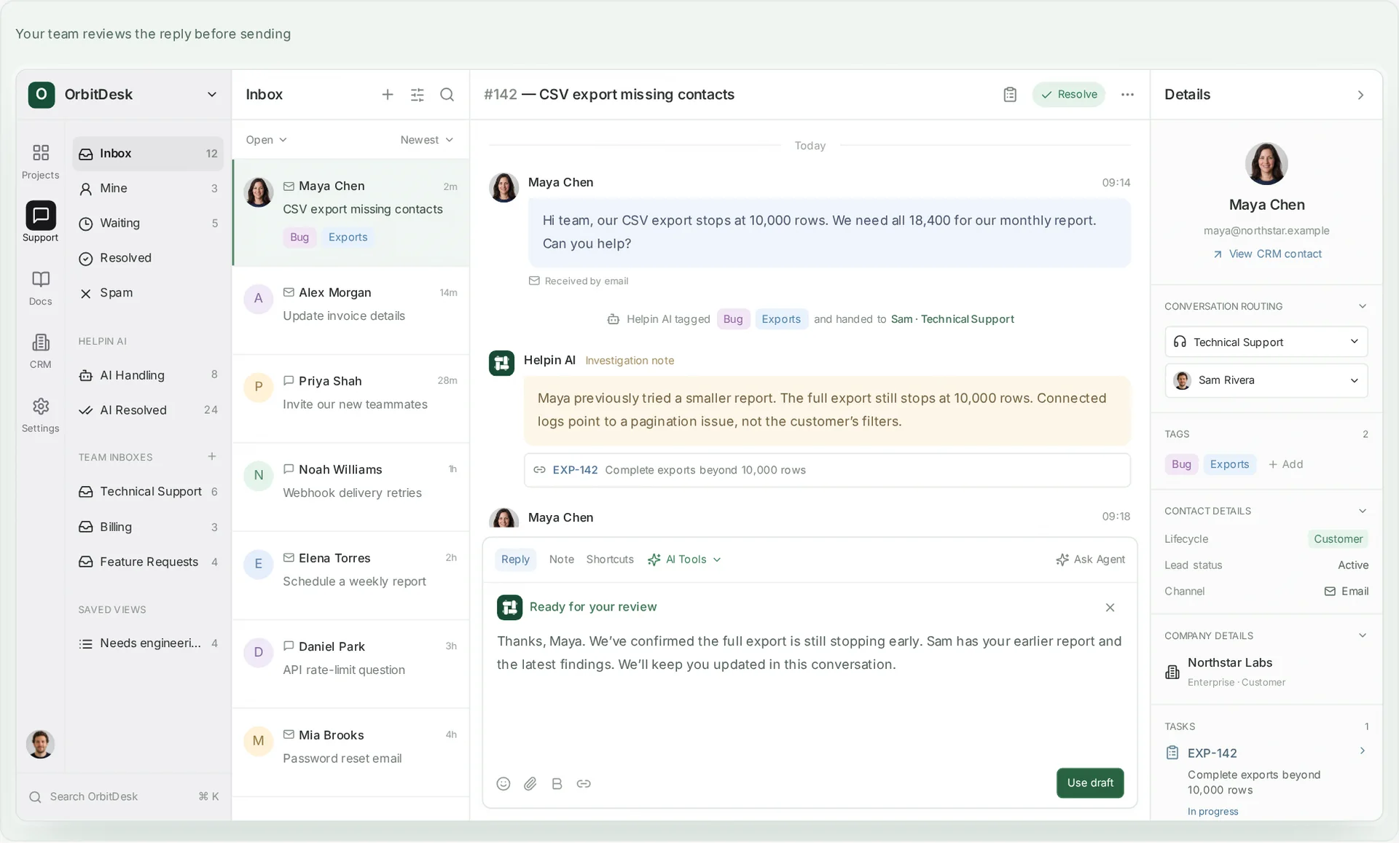The height and width of the screenshot is (843, 1399).
Task: Open View CRM contact link
Action: click(1266, 254)
